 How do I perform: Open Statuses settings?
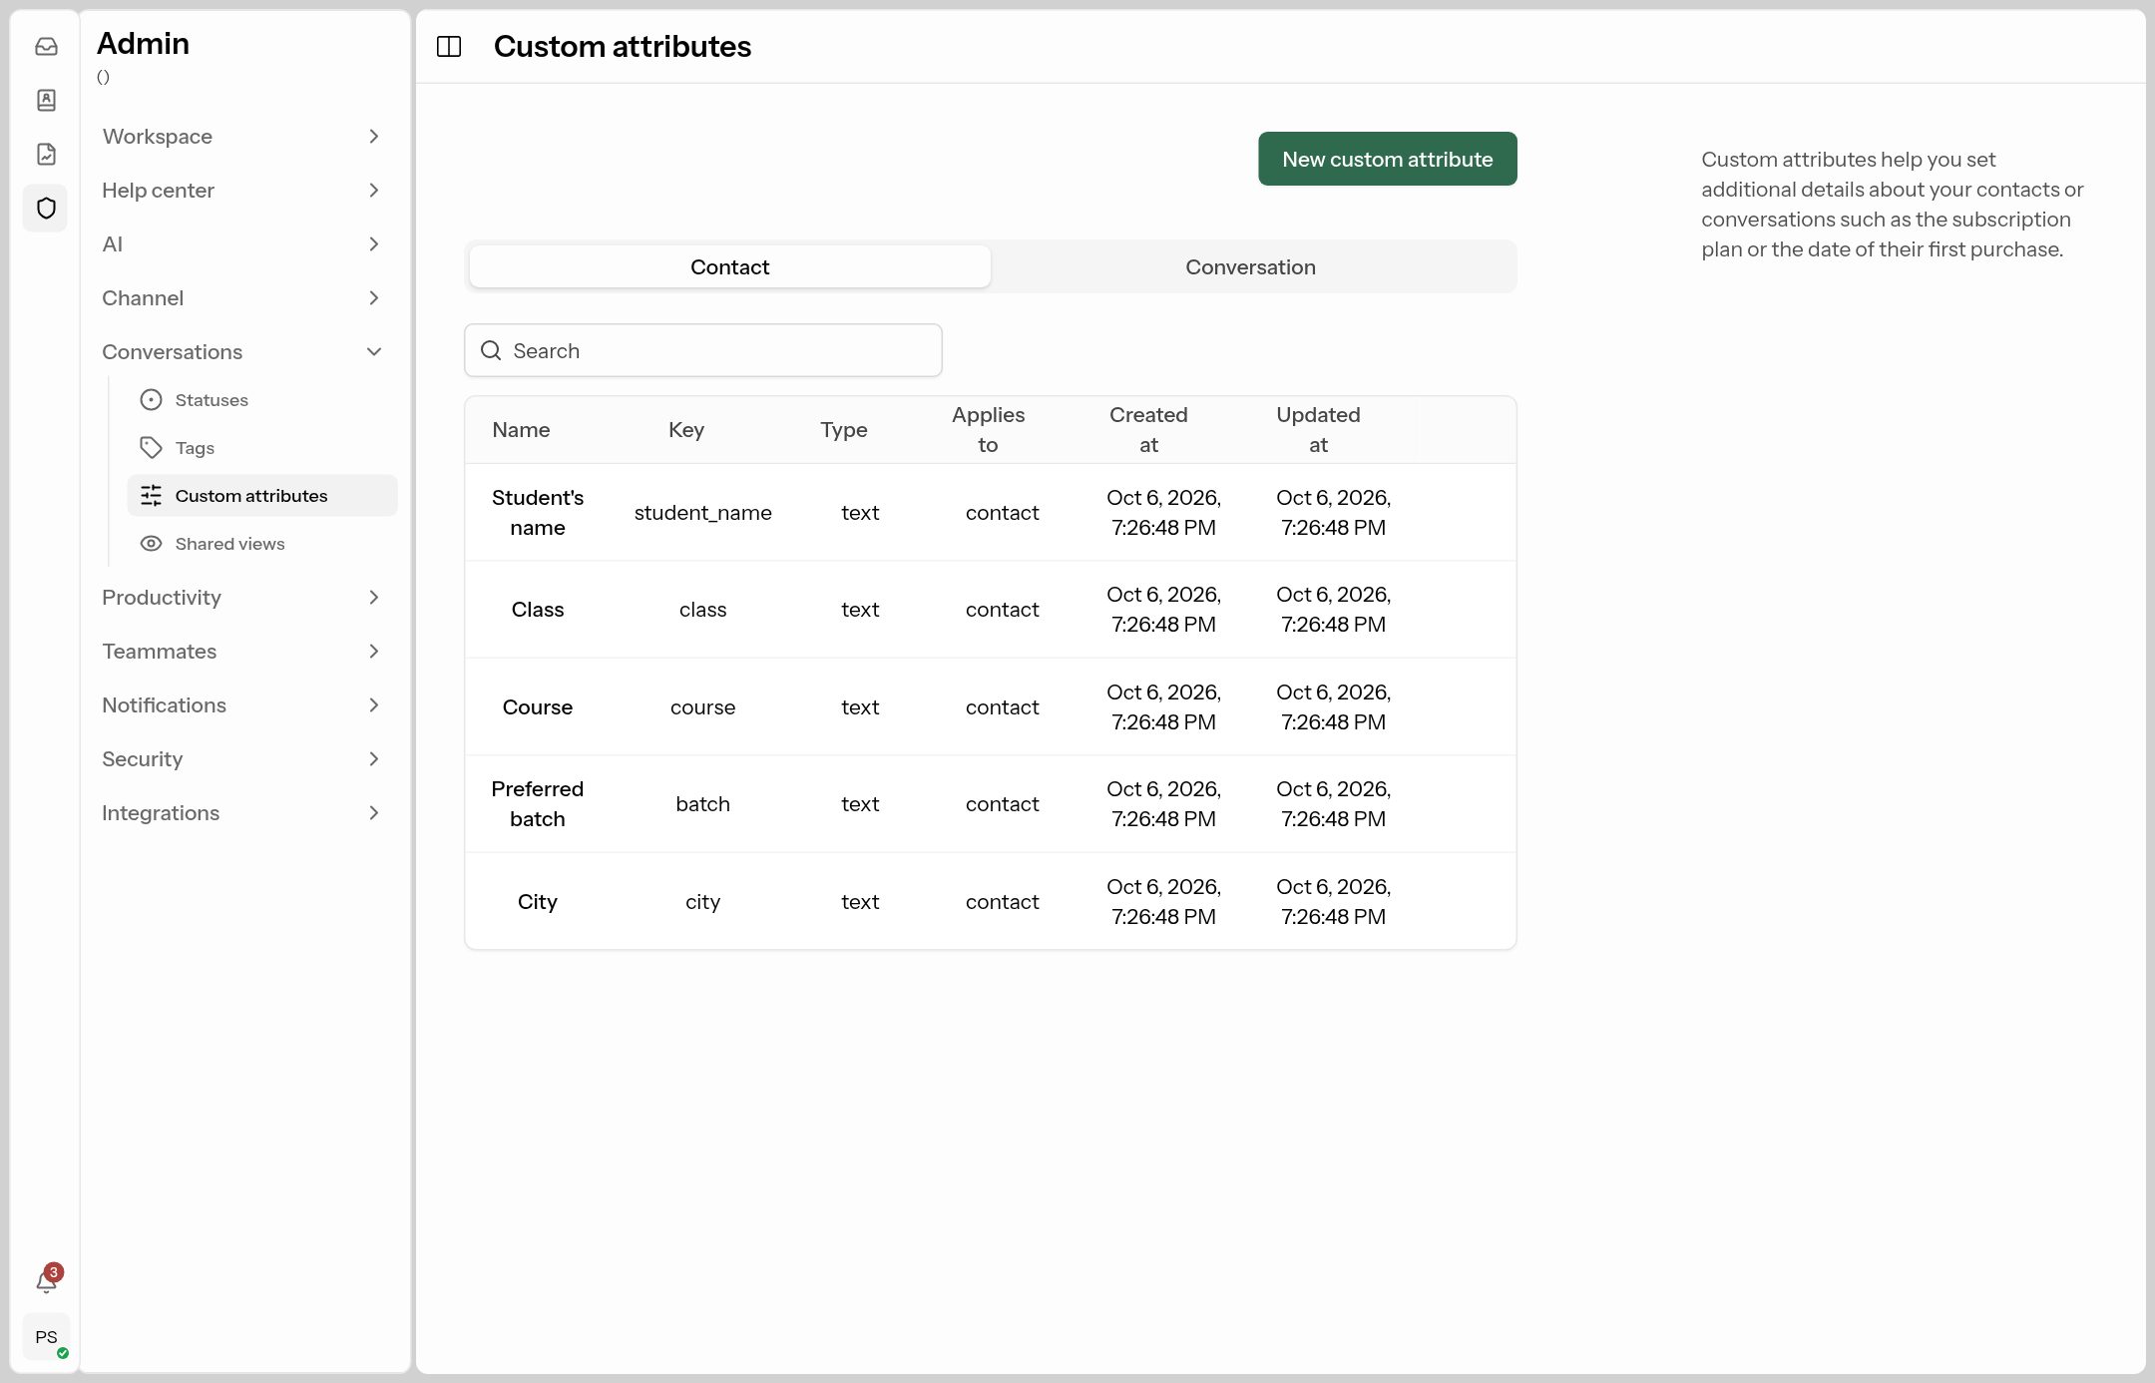point(261,400)
